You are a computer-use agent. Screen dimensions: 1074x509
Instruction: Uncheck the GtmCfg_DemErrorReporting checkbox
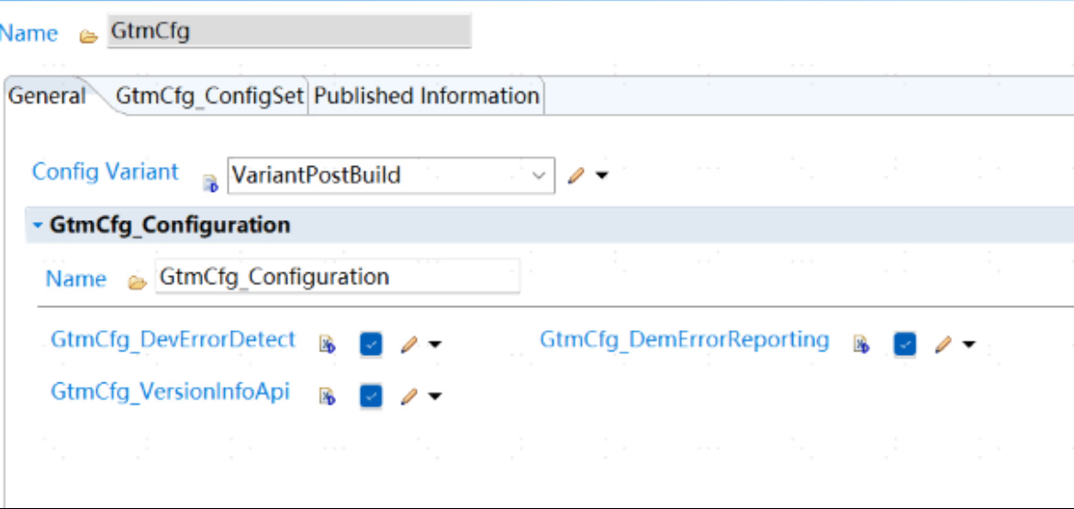(905, 344)
